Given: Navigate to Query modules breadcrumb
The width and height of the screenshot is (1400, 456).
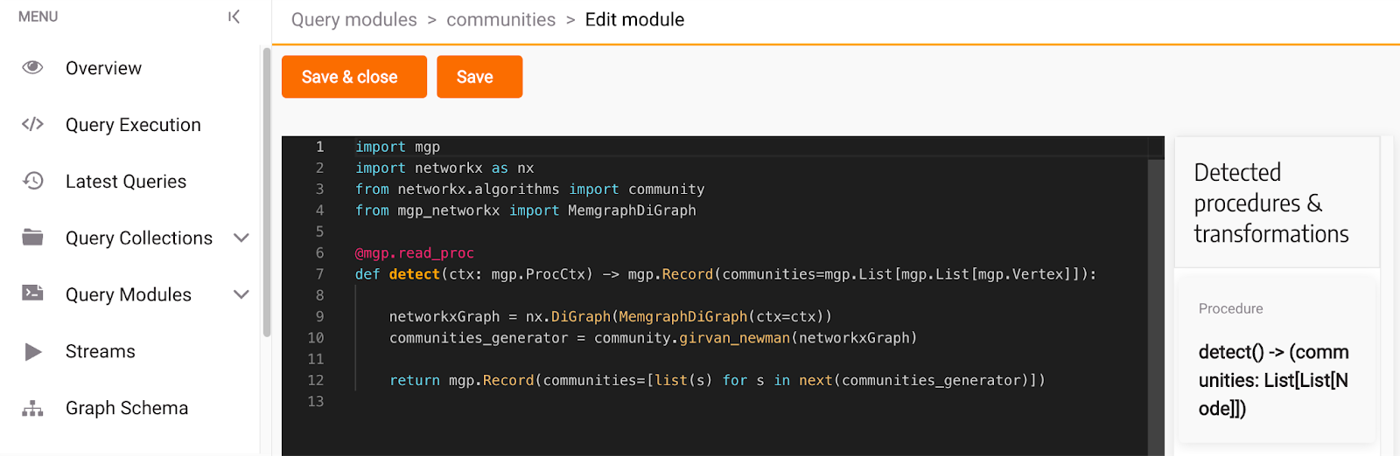Looking at the screenshot, I should (x=354, y=19).
